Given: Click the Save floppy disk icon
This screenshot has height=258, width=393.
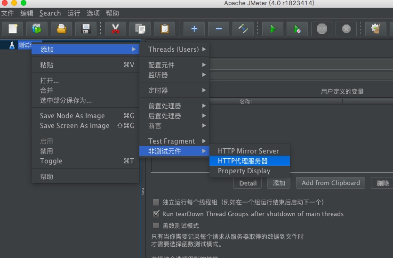Looking at the screenshot, I should 86,29.
